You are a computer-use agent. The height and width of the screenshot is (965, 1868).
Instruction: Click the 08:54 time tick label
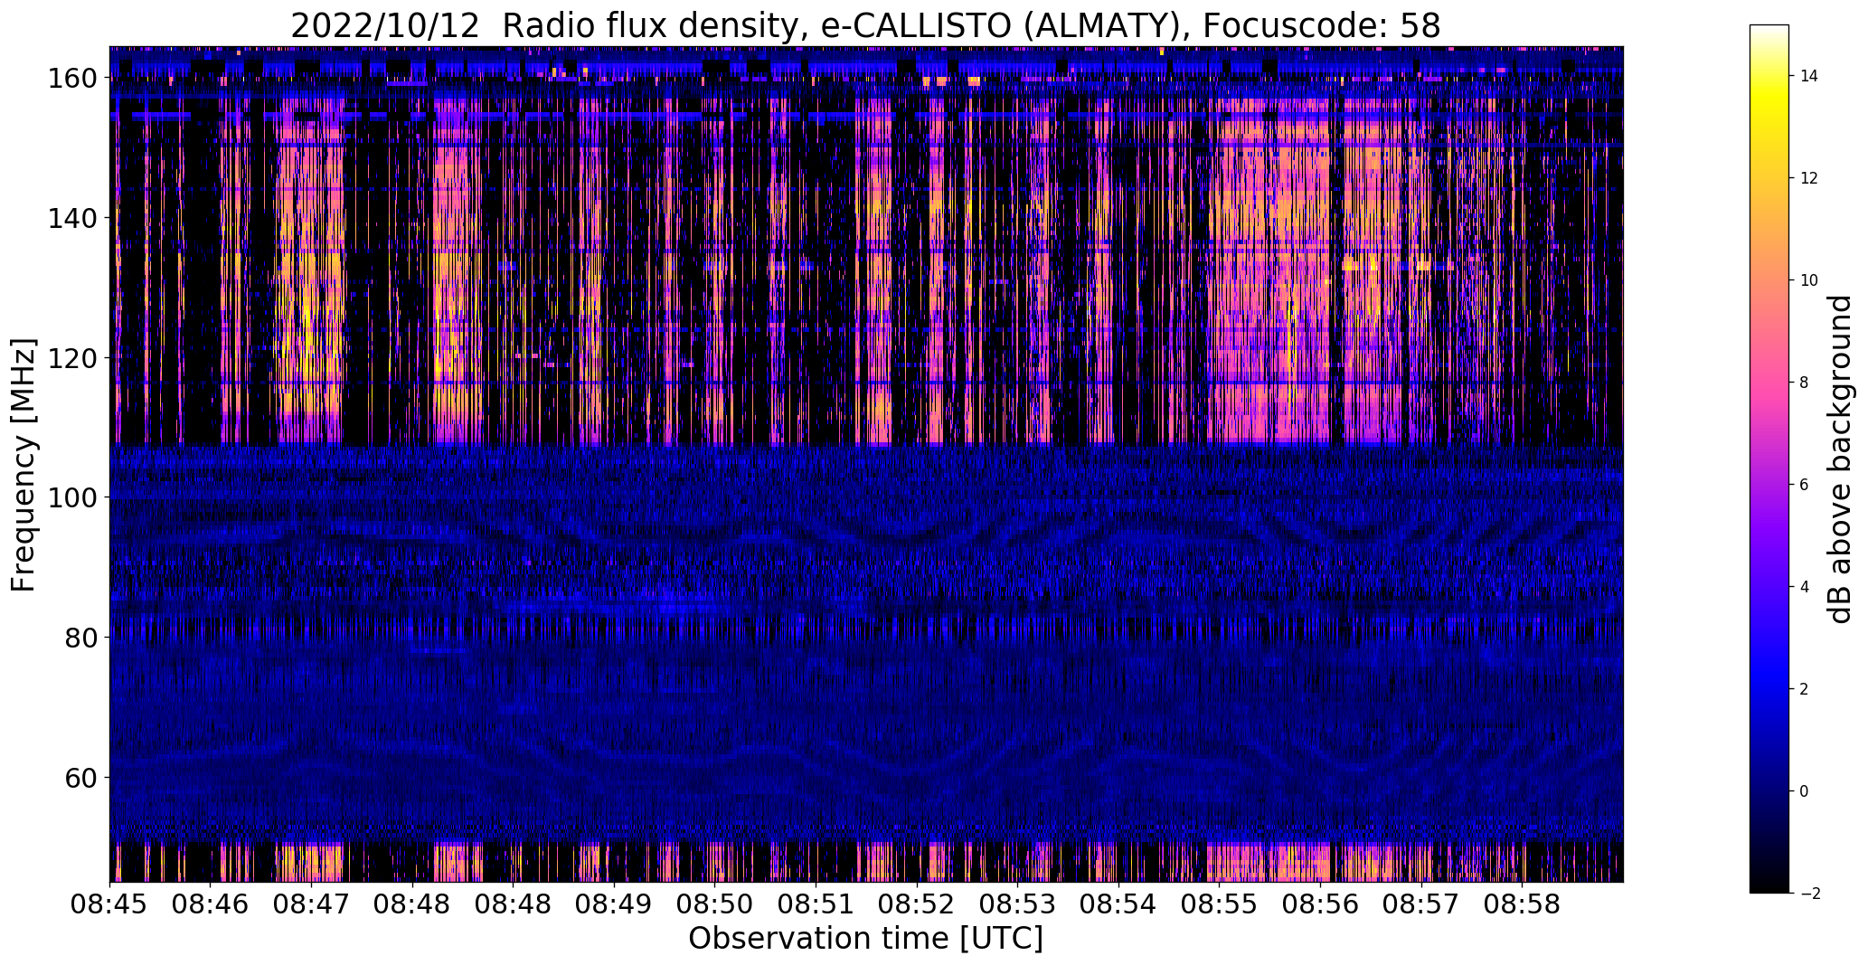point(1118,905)
